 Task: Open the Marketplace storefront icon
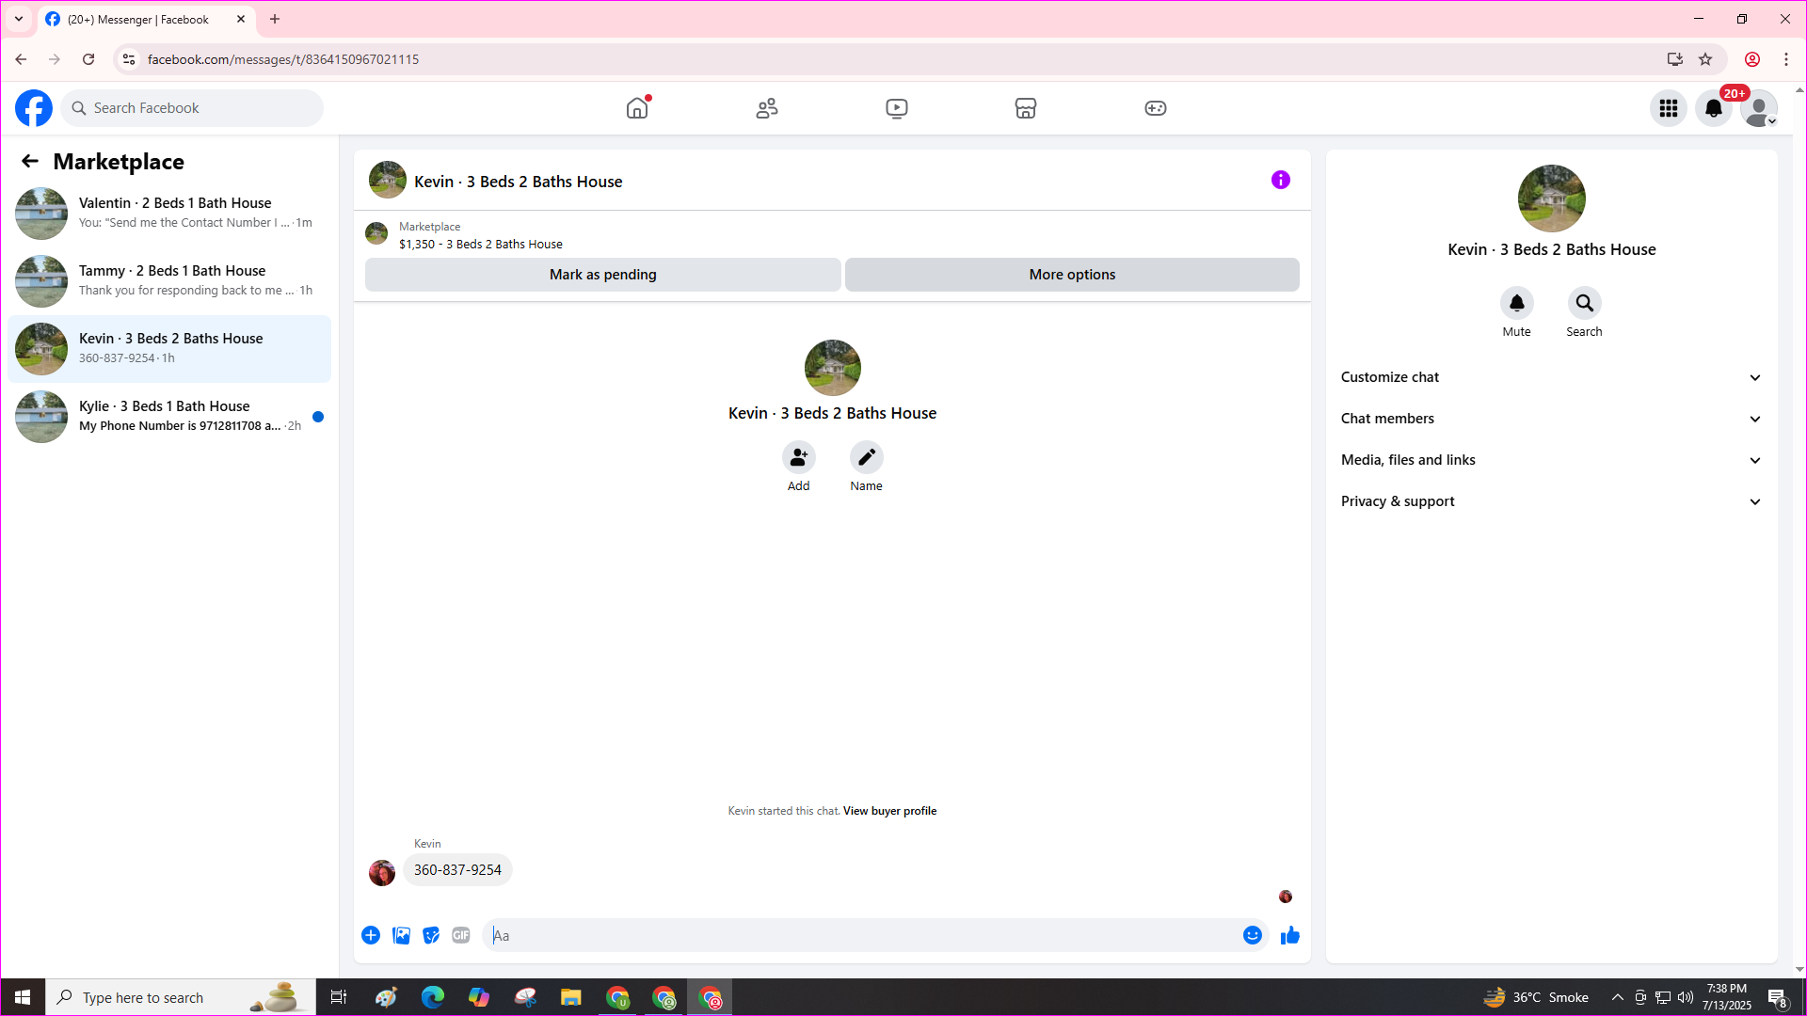click(1026, 108)
